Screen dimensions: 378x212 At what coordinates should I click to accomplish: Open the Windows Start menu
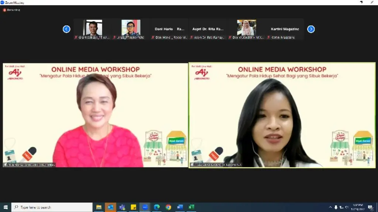coord(6,207)
